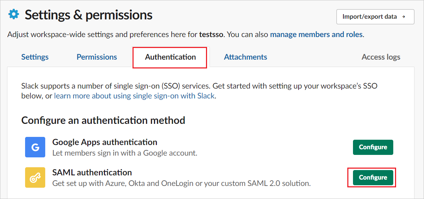Click the yellow SAML key icon
The width and height of the screenshot is (424, 199).
coord(35,177)
